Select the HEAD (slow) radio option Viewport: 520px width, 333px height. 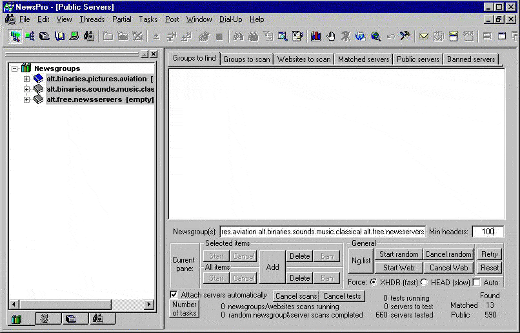(x=425, y=282)
